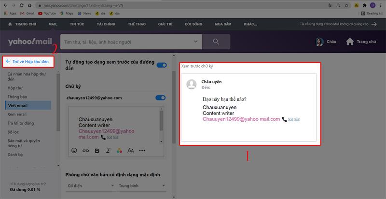Reload the page with refresh icon
The width and height of the screenshot is (386, 199).
pos(21,5)
